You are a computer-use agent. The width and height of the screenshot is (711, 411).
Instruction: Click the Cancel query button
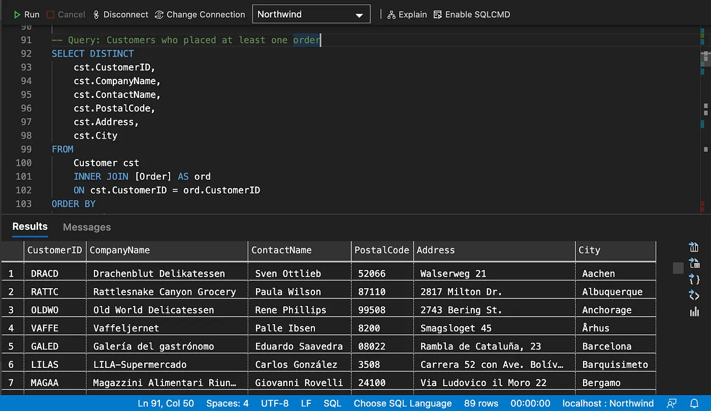point(66,15)
